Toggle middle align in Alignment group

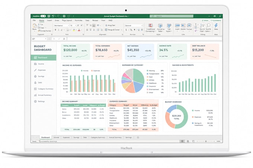pos(90,25)
